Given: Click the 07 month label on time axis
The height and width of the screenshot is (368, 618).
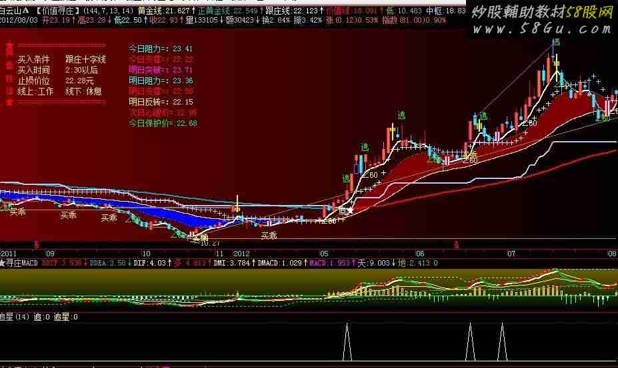Looking at the screenshot, I should pyautogui.click(x=511, y=254).
